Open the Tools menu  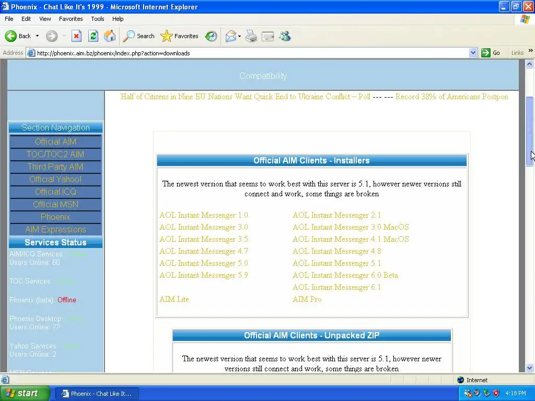pos(98,19)
